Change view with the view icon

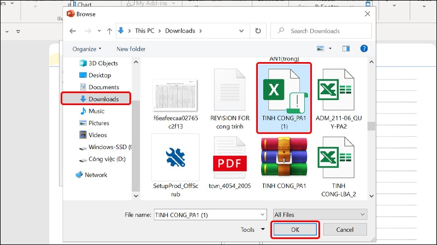pyautogui.click(x=321, y=48)
